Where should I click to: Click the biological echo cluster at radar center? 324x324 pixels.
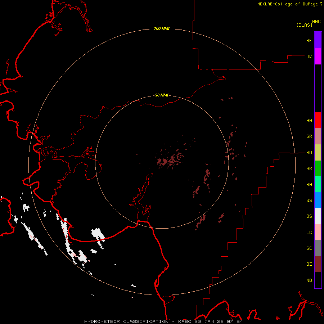163,161
